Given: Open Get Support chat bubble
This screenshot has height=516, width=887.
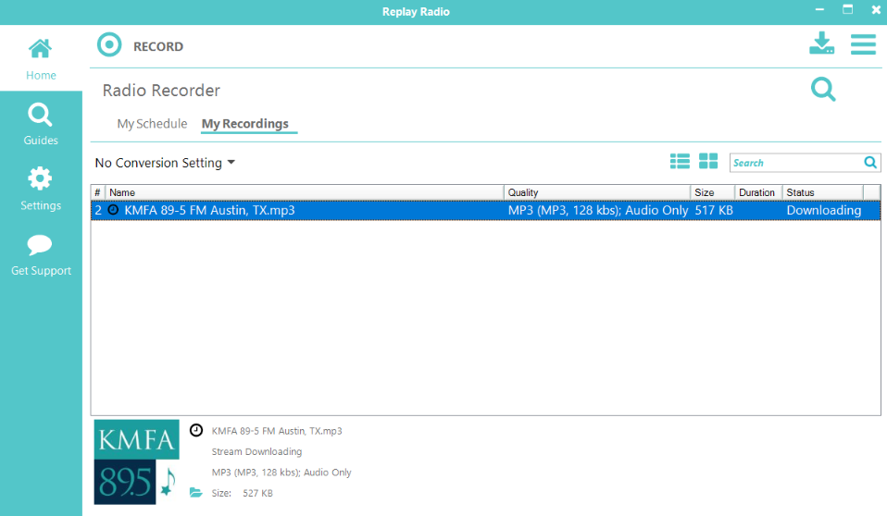Looking at the screenshot, I should [x=41, y=254].
